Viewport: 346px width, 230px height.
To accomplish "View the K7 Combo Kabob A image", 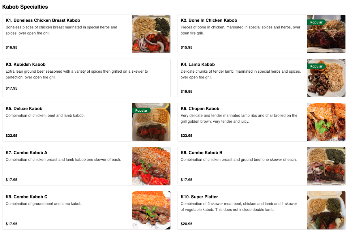I will [151, 166].
